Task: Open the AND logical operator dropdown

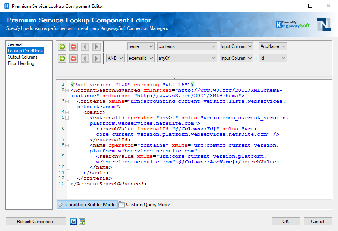Action: (115, 58)
